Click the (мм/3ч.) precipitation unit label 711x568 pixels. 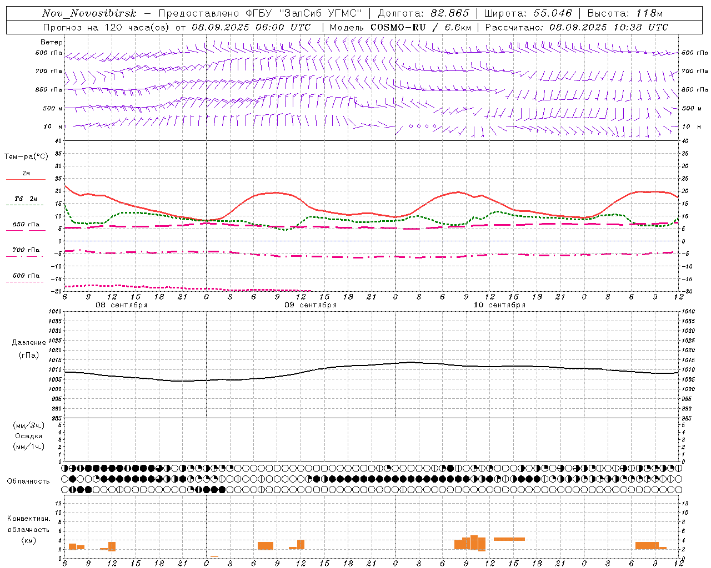[x=29, y=425]
